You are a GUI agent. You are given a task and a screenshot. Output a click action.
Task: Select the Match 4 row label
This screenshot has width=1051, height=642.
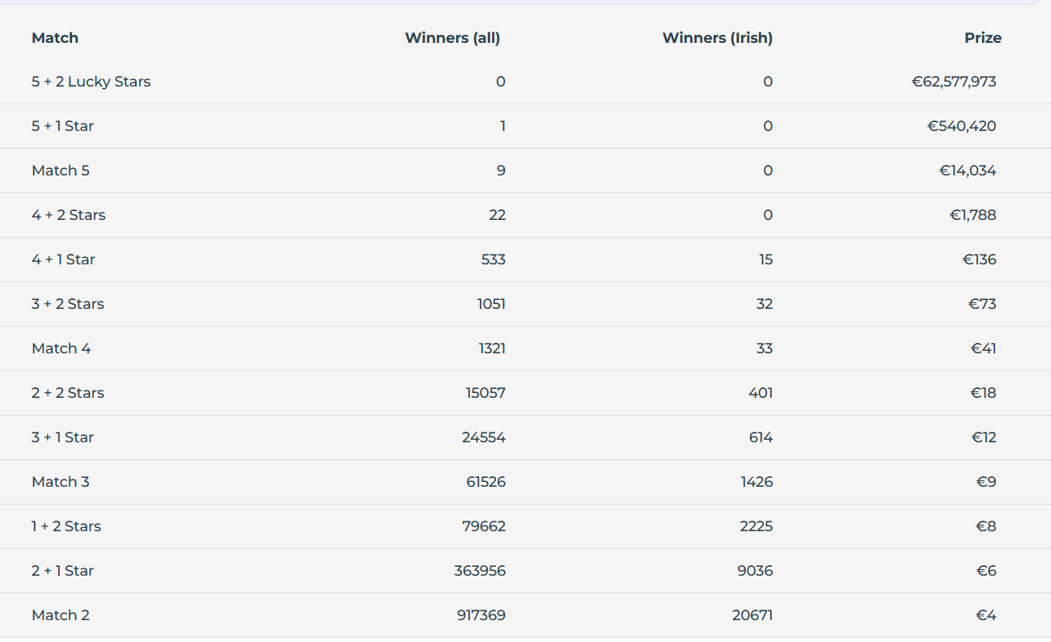(x=61, y=348)
